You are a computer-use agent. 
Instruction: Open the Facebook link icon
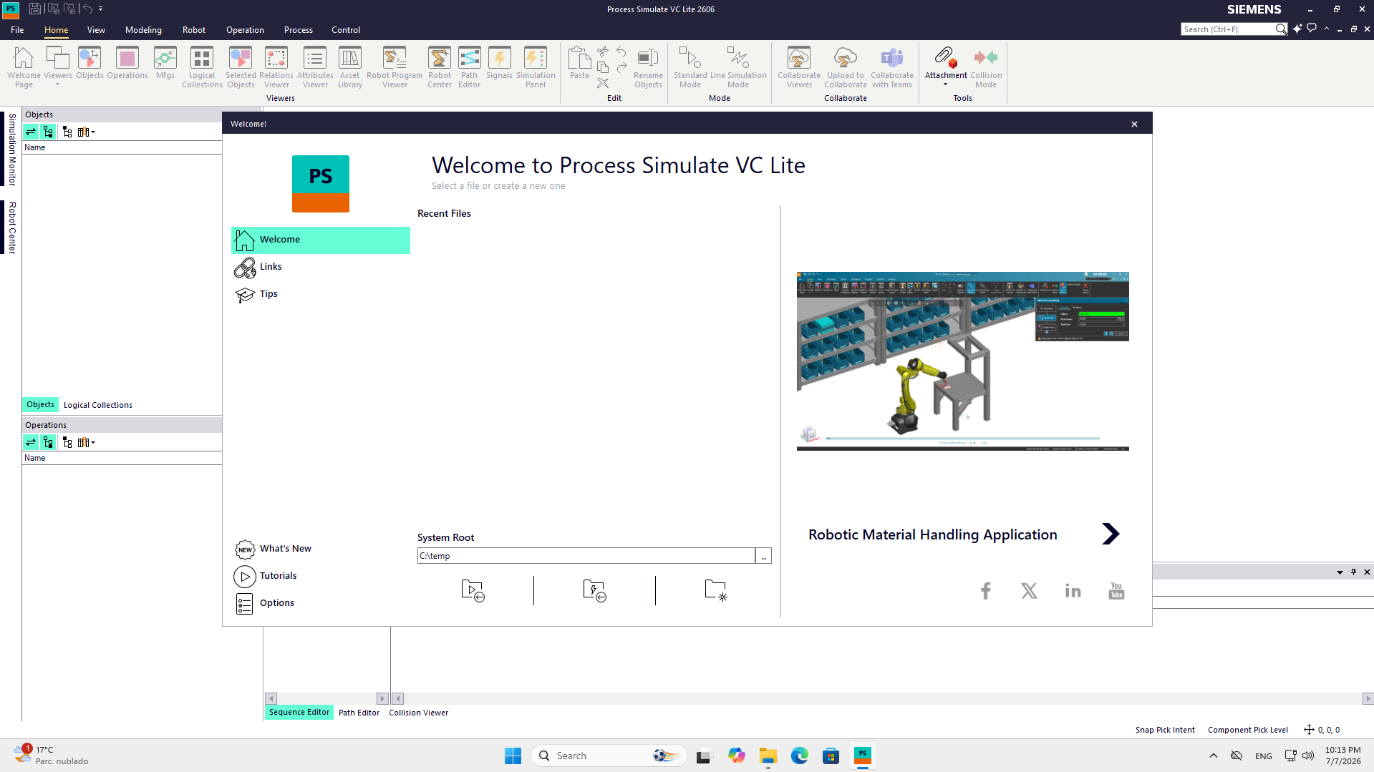(986, 591)
